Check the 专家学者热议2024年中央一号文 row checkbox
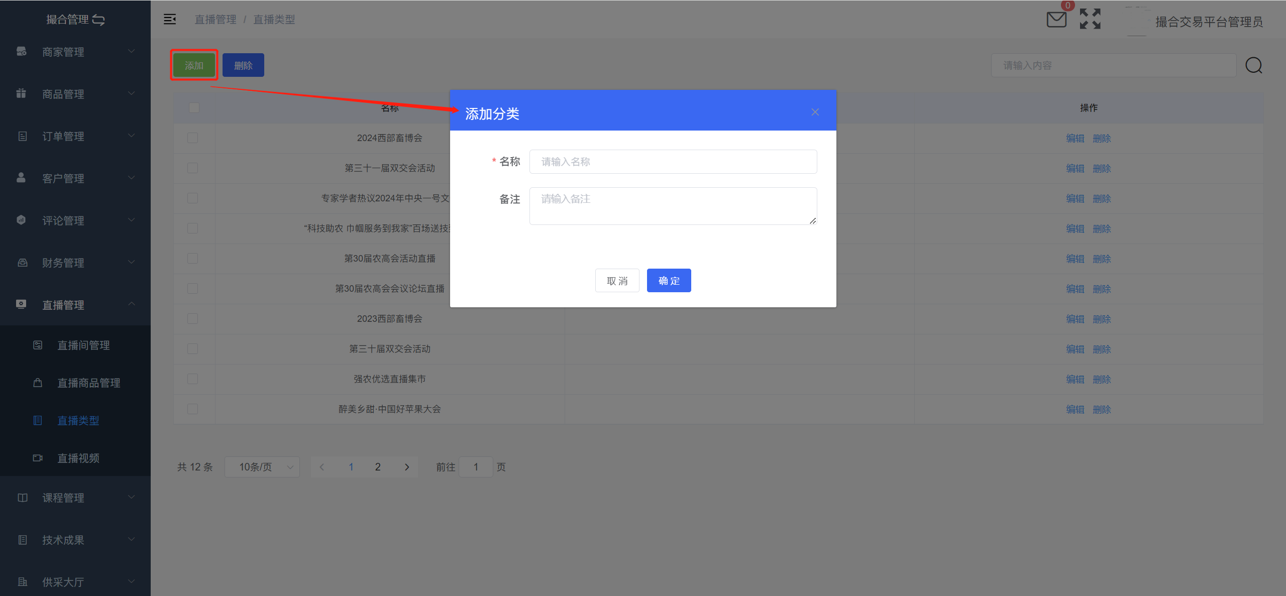This screenshot has width=1286, height=596. [192, 198]
